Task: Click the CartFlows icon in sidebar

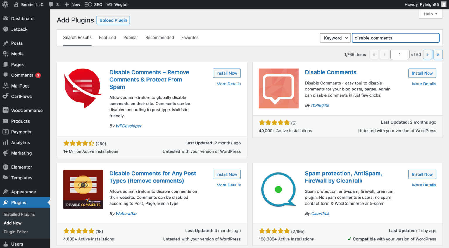Action: (x=6, y=96)
